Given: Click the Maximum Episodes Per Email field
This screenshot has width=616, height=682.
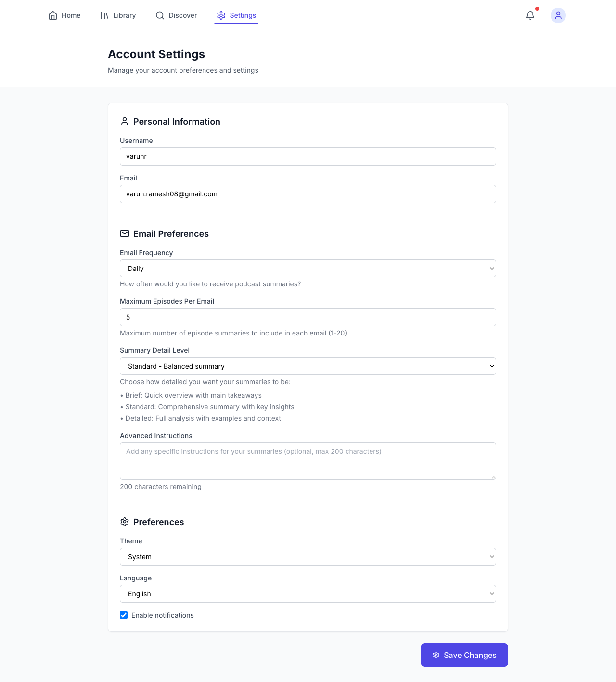Looking at the screenshot, I should (308, 317).
